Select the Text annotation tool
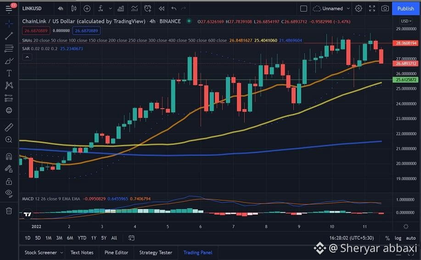The height and width of the screenshot is (260, 421). 9,73
